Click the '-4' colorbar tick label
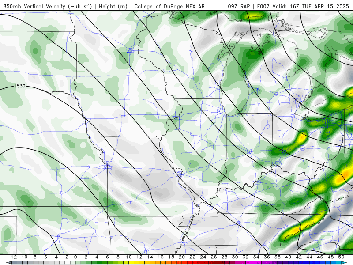 click(x=54, y=257)
